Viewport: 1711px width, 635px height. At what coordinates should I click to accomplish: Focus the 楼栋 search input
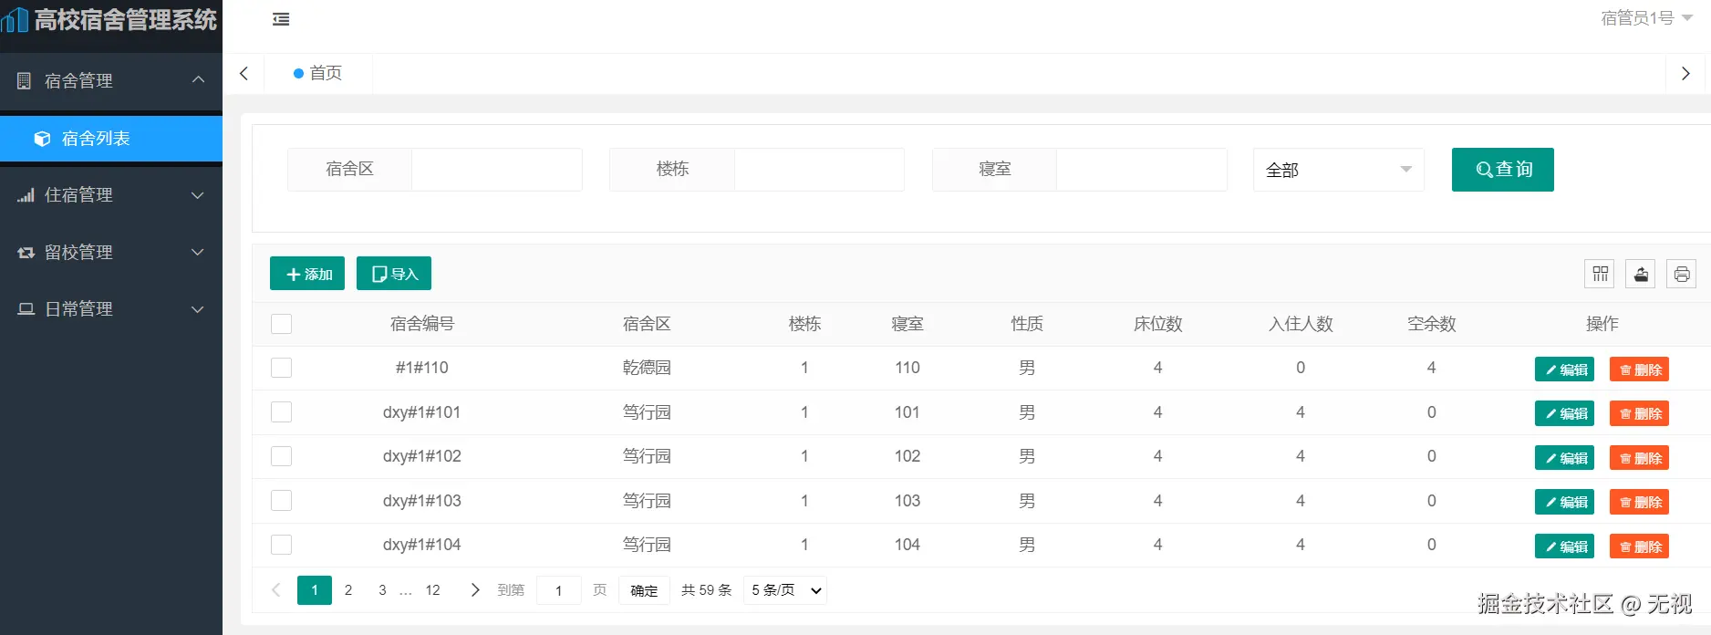tap(819, 170)
